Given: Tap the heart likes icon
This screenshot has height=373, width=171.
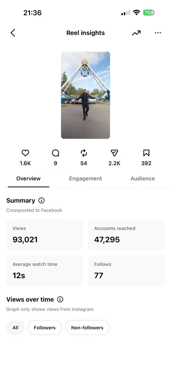Looking at the screenshot, I should pos(25,153).
